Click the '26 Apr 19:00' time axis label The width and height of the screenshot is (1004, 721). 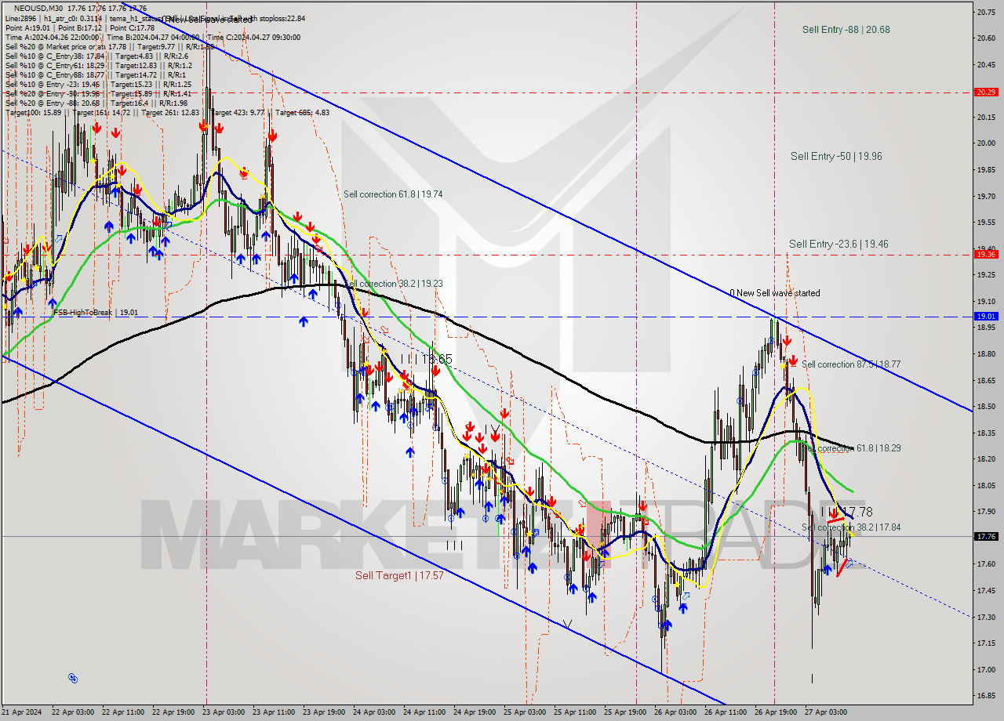(776, 712)
